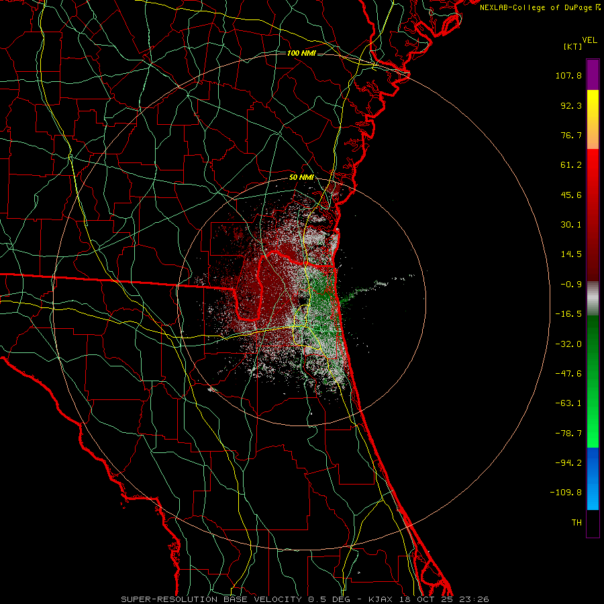Click the -94.2 velocity scale value
The image size is (604, 604).
568,462
